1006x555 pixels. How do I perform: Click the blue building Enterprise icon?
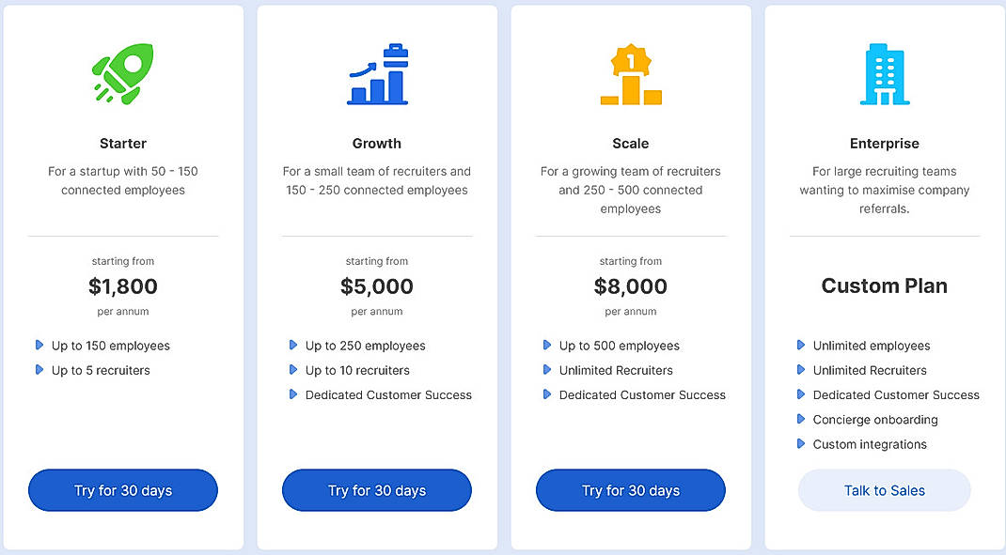884,73
